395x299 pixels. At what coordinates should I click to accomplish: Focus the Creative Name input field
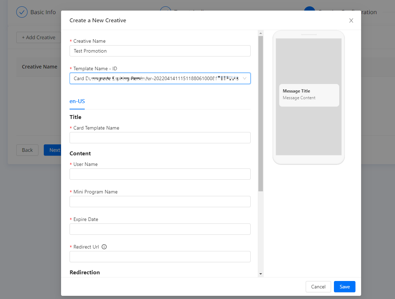tap(160, 51)
